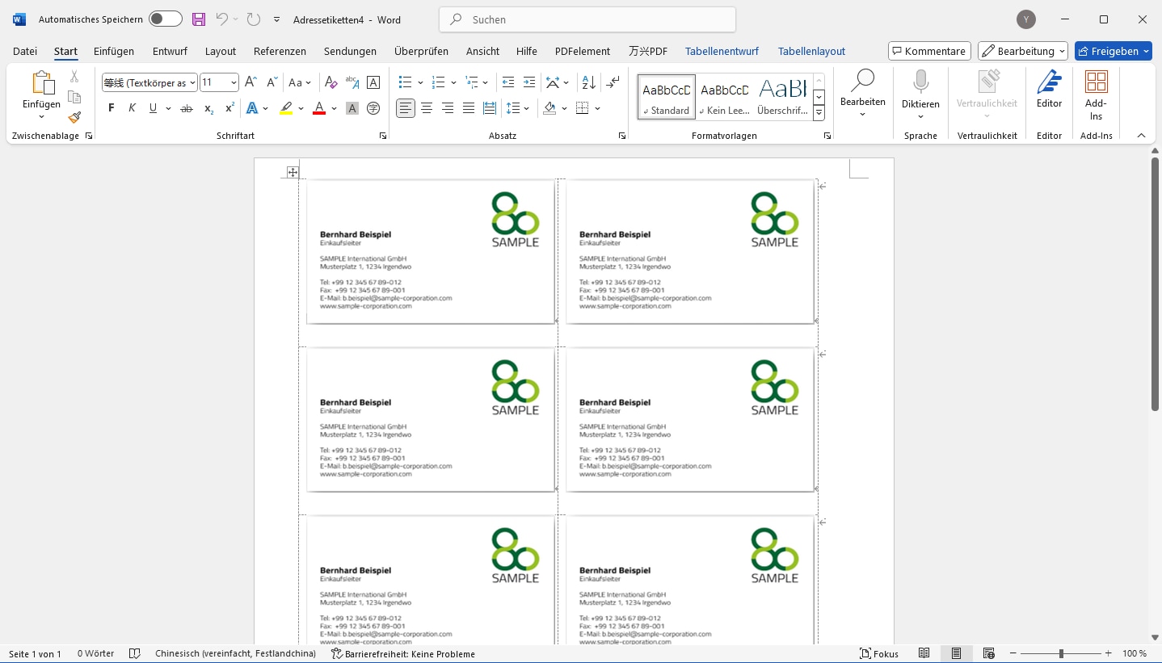The width and height of the screenshot is (1162, 663).
Task: Switch to the Überprüfen tab
Action: (421, 51)
